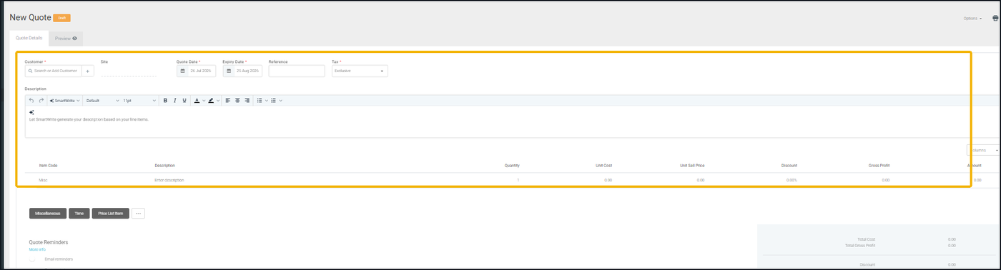Image resolution: width=1001 pixels, height=270 pixels.
Task: Click the Discount 0.00% cell
Action: click(792, 180)
